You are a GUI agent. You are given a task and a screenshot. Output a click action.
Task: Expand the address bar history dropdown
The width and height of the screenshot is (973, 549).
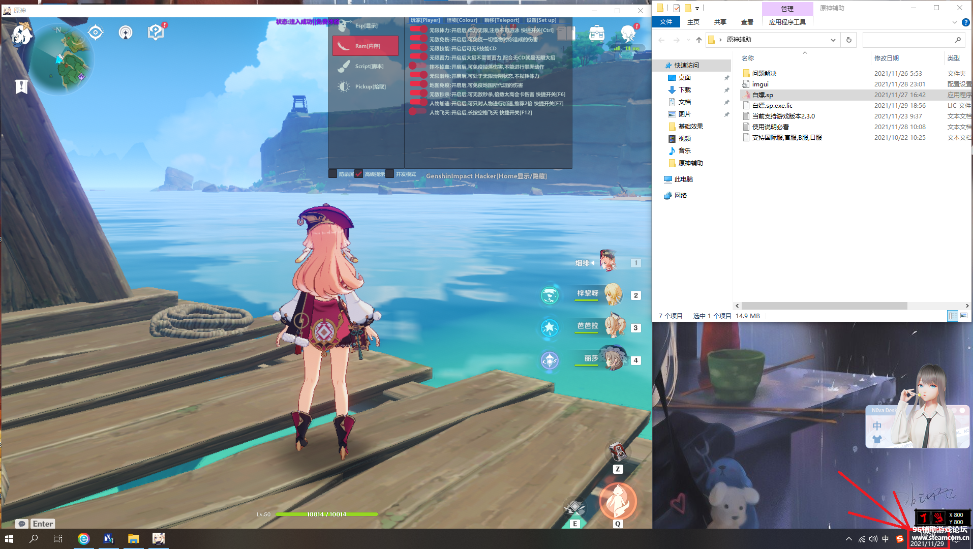[x=833, y=40]
